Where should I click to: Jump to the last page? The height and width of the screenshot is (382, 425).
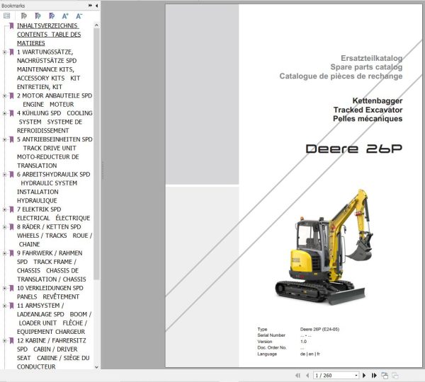click(374, 375)
